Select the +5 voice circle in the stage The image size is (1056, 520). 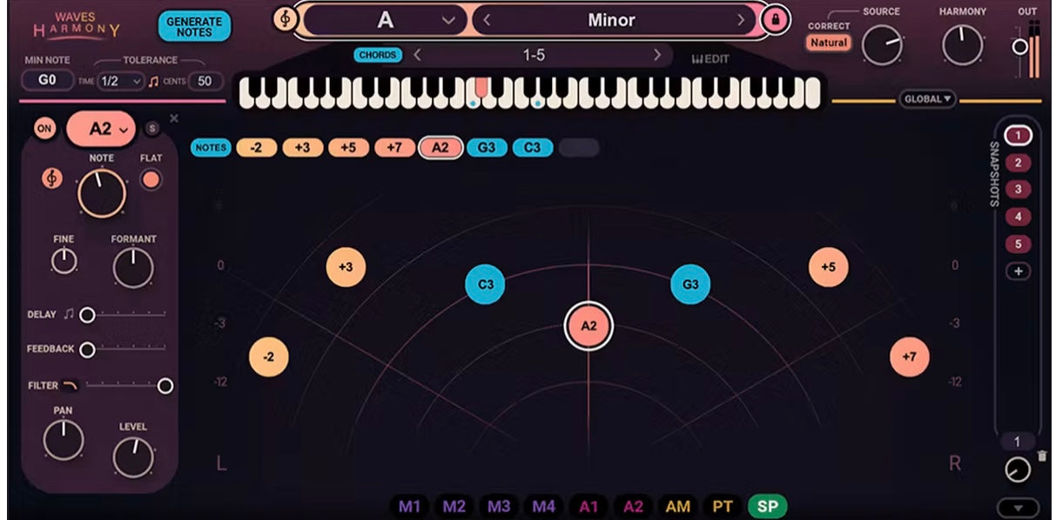pyautogui.click(x=828, y=267)
